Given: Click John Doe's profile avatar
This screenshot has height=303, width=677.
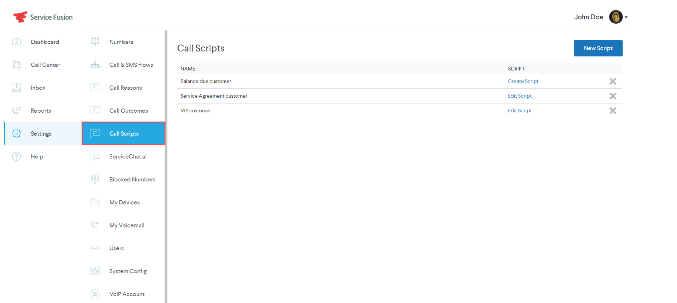Looking at the screenshot, I should [615, 17].
